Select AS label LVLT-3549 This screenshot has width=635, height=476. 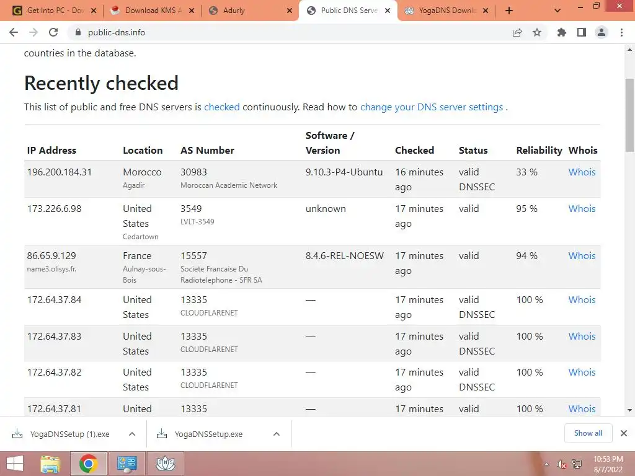pyautogui.click(x=197, y=222)
